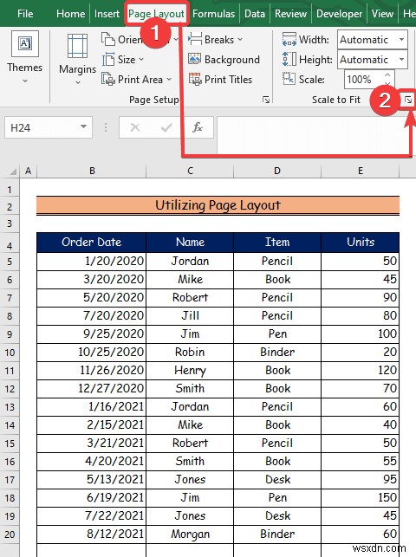416x557 pixels.
Task: Select the Order Date header cell
Action: click(x=91, y=243)
